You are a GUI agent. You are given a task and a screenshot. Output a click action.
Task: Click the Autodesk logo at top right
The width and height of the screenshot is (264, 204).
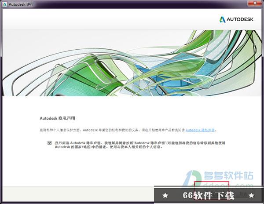click(x=237, y=19)
